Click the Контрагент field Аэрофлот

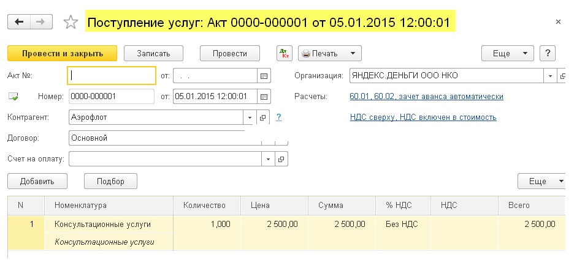(156, 117)
